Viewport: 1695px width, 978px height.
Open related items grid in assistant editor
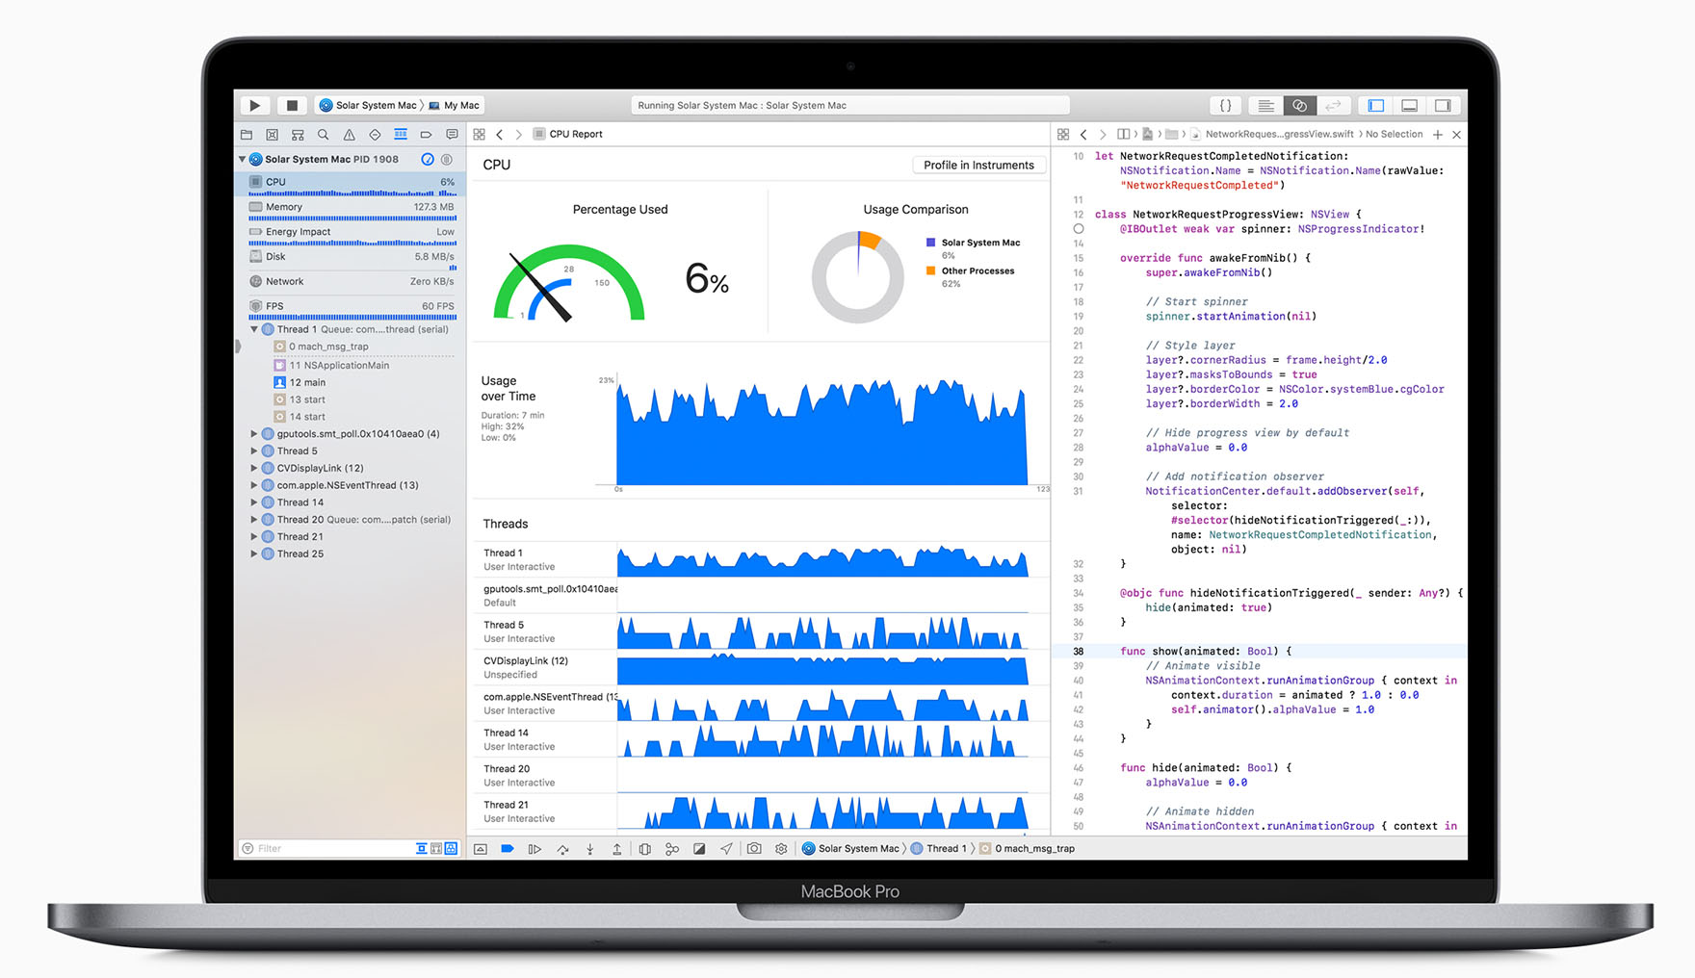pyautogui.click(x=1063, y=135)
